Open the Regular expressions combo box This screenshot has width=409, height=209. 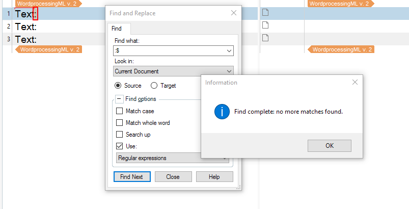click(x=173, y=158)
